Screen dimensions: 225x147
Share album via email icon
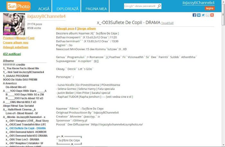tap(208, 15)
